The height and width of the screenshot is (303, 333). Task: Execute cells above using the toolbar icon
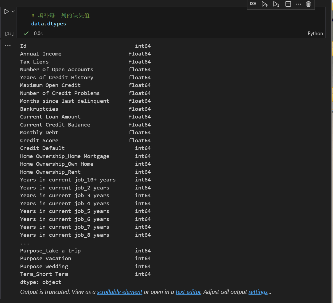pos(265,4)
